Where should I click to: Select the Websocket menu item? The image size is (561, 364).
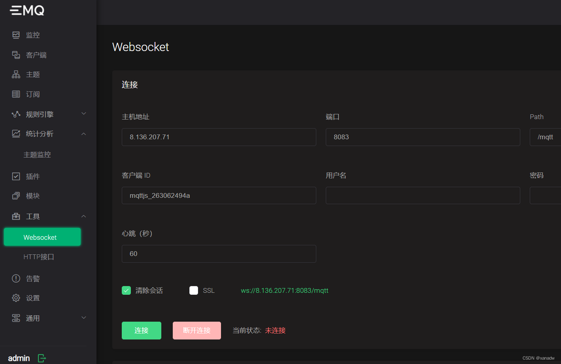pyautogui.click(x=42, y=237)
